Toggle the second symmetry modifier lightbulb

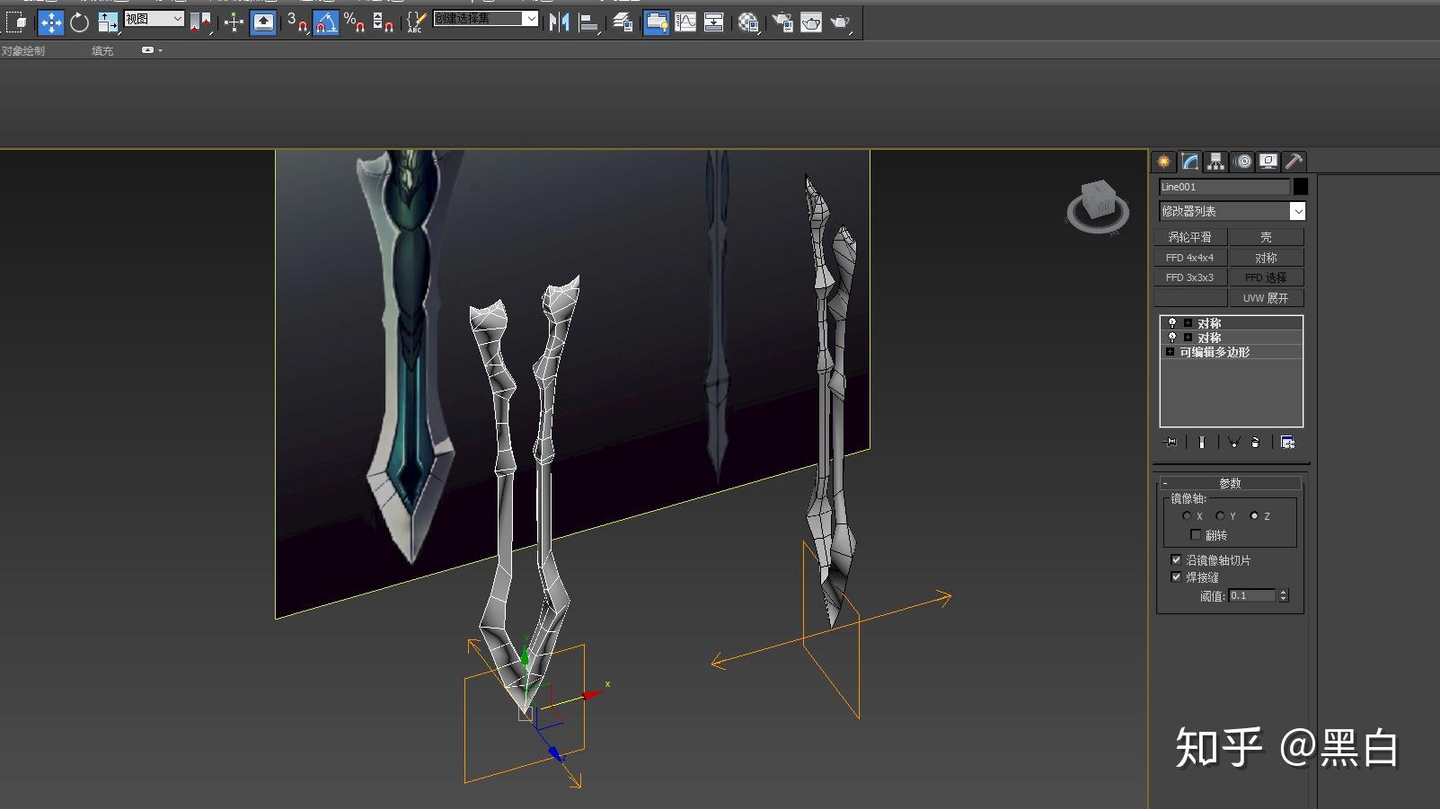coord(1171,338)
